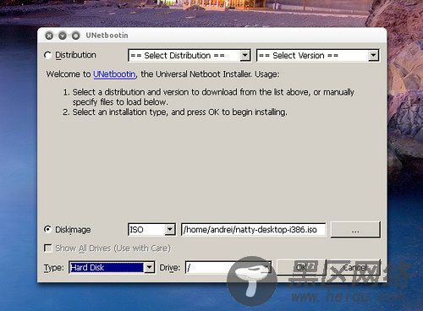Screen dimensions: 423x311
Task: Close the UNetbootin window
Action: pos(49,35)
